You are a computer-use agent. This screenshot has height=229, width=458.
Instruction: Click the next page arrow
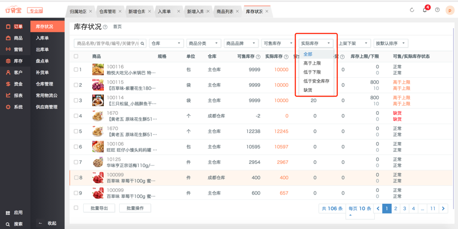[443, 208]
